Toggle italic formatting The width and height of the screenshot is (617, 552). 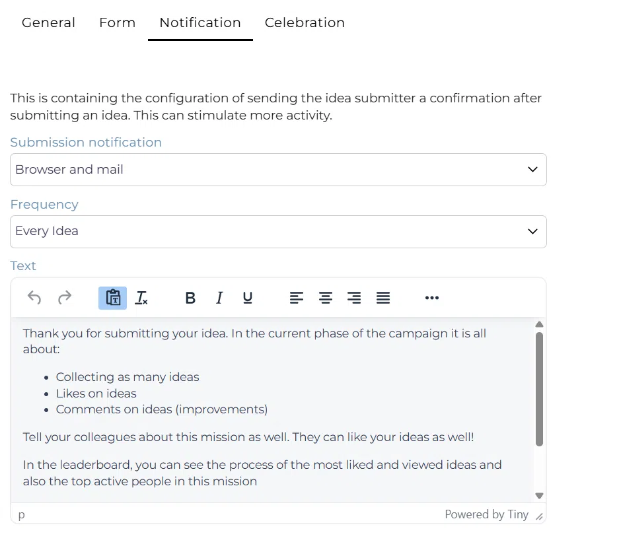tap(219, 298)
